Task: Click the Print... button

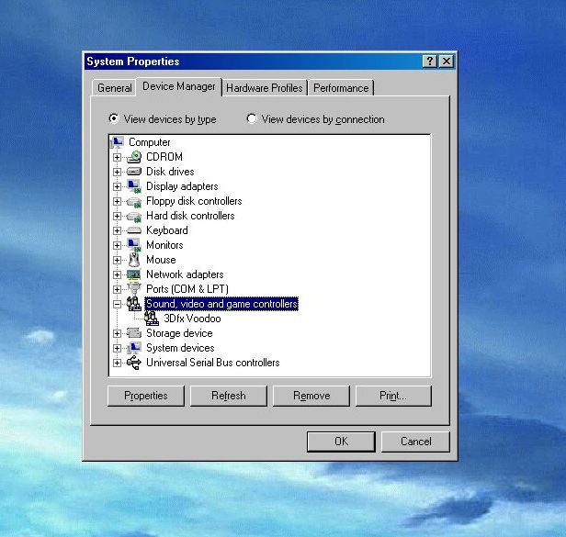Action: [x=393, y=396]
